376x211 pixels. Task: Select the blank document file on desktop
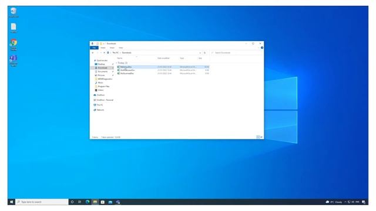[14, 28]
